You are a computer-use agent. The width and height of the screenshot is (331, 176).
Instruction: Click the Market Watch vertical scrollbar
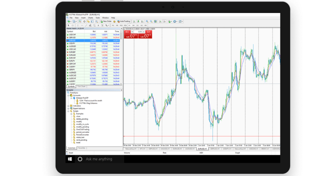pyautogui.click(x=121, y=57)
